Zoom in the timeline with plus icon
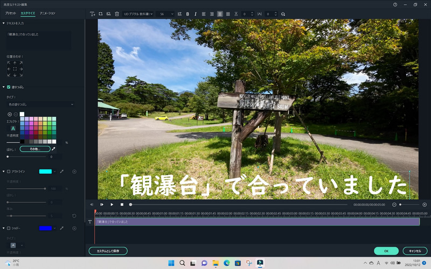This screenshot has height=269, width=431. click(425, 205)
